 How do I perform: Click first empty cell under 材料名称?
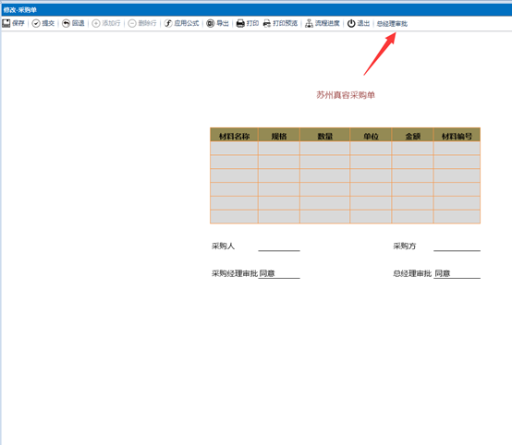click(x=234, y=148)
